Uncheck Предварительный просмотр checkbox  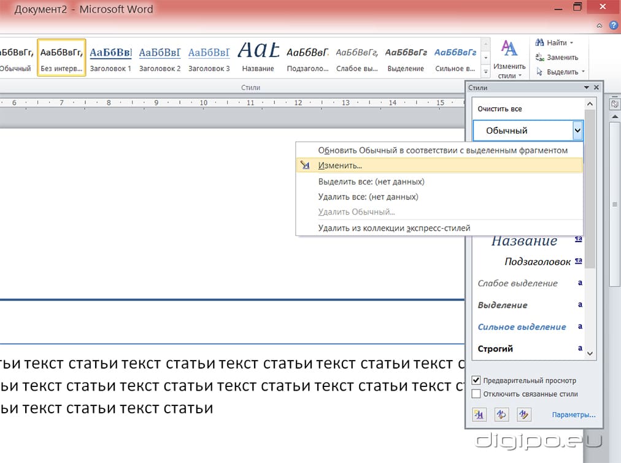476,380
